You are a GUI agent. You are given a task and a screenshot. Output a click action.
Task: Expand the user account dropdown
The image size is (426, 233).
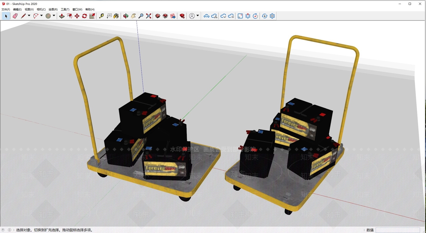(x=198, y=16)
